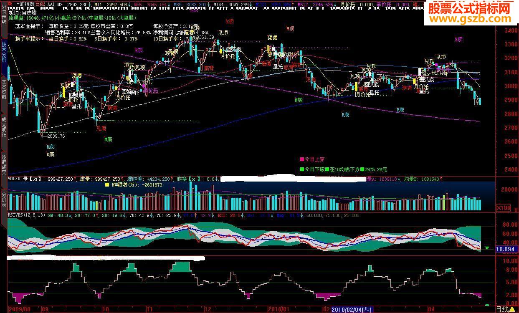Click the M底 marker near October low

[x=108, y=139]
